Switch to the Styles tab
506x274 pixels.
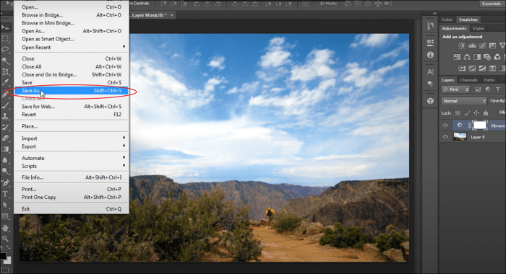point(479,28)
